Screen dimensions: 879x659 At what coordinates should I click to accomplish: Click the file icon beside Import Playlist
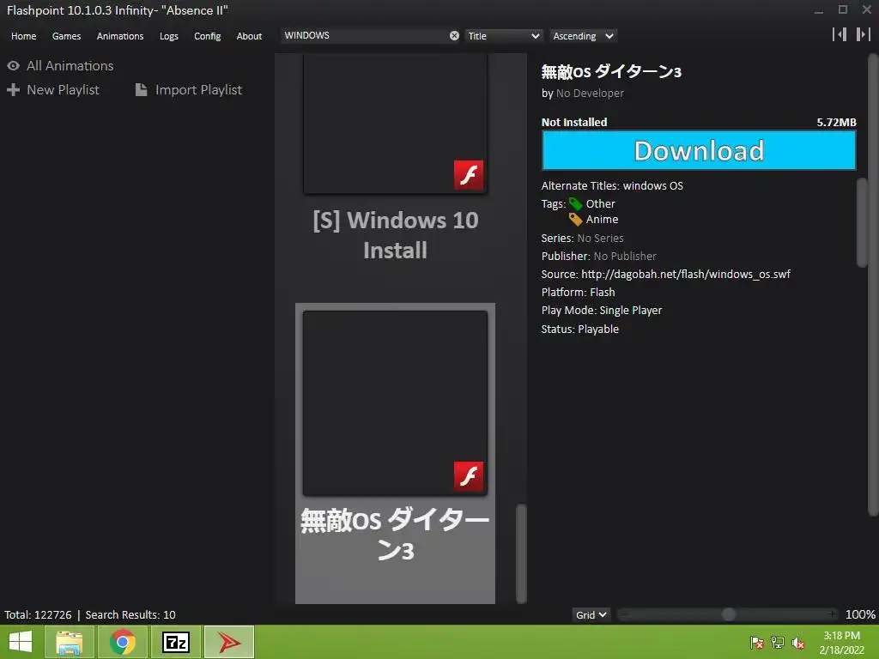[x=142, y=89]
